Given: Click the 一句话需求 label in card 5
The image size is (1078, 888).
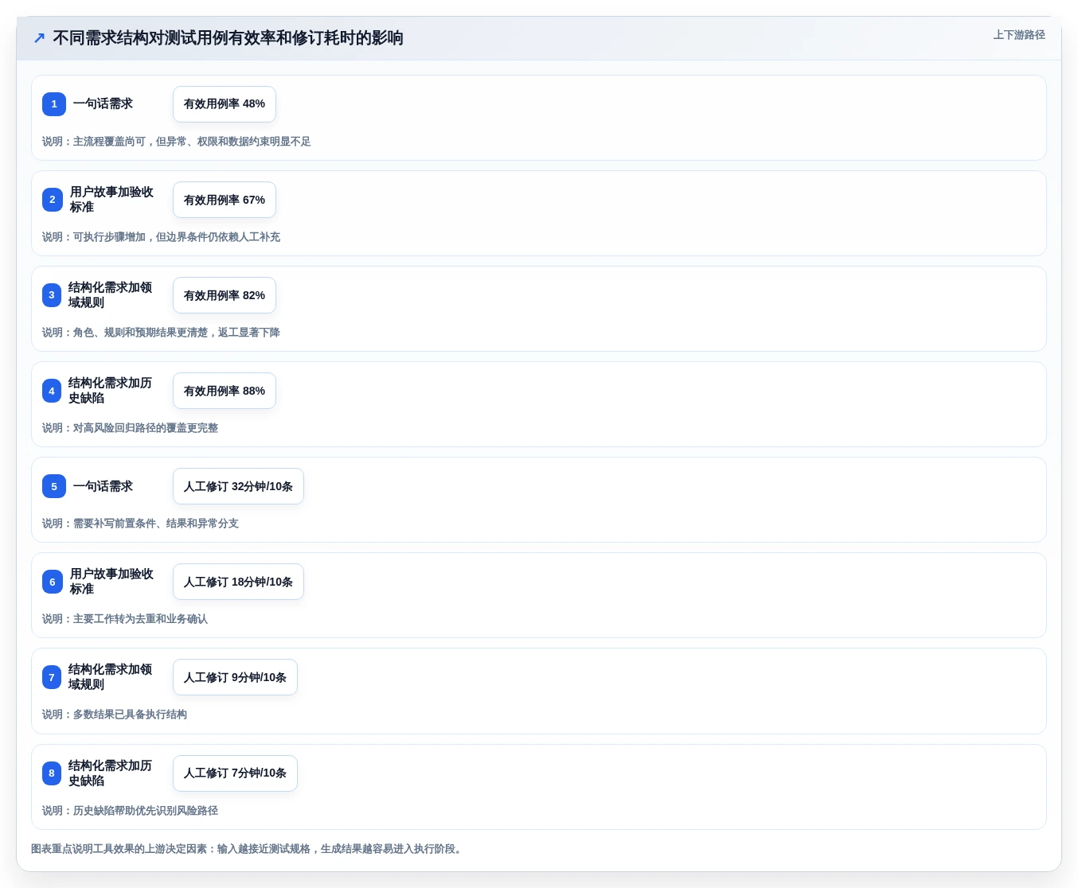Looking at the screenshot, I should pos(103,486).
